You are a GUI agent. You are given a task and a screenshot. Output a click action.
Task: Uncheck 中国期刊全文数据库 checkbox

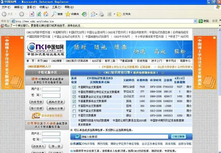point(74,87)
